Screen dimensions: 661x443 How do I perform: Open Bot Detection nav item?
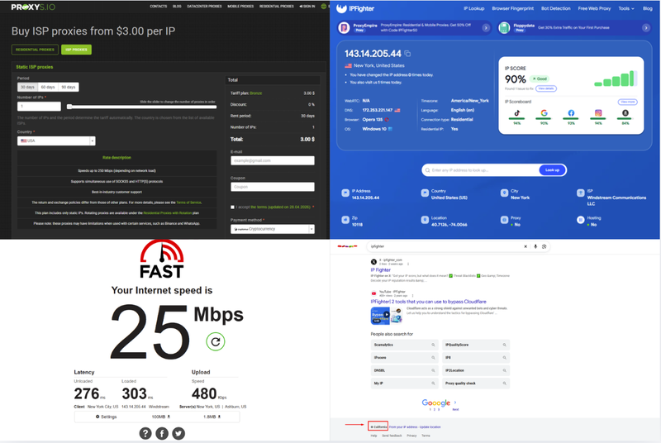point(555,8)
